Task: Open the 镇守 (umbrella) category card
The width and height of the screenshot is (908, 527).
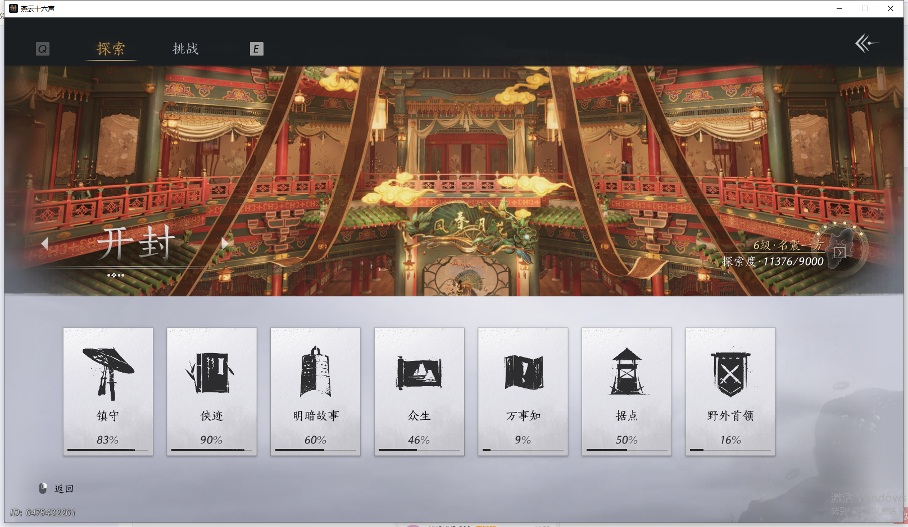Action: [108, 370]
